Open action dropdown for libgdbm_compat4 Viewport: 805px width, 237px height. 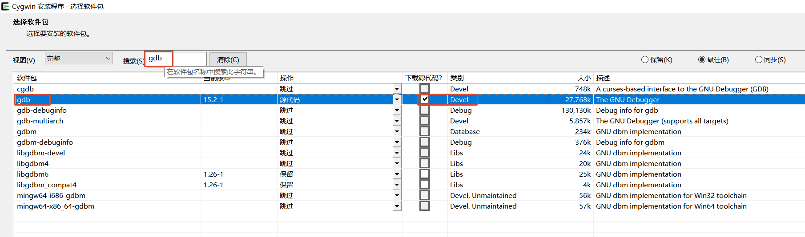click(397, 185)
